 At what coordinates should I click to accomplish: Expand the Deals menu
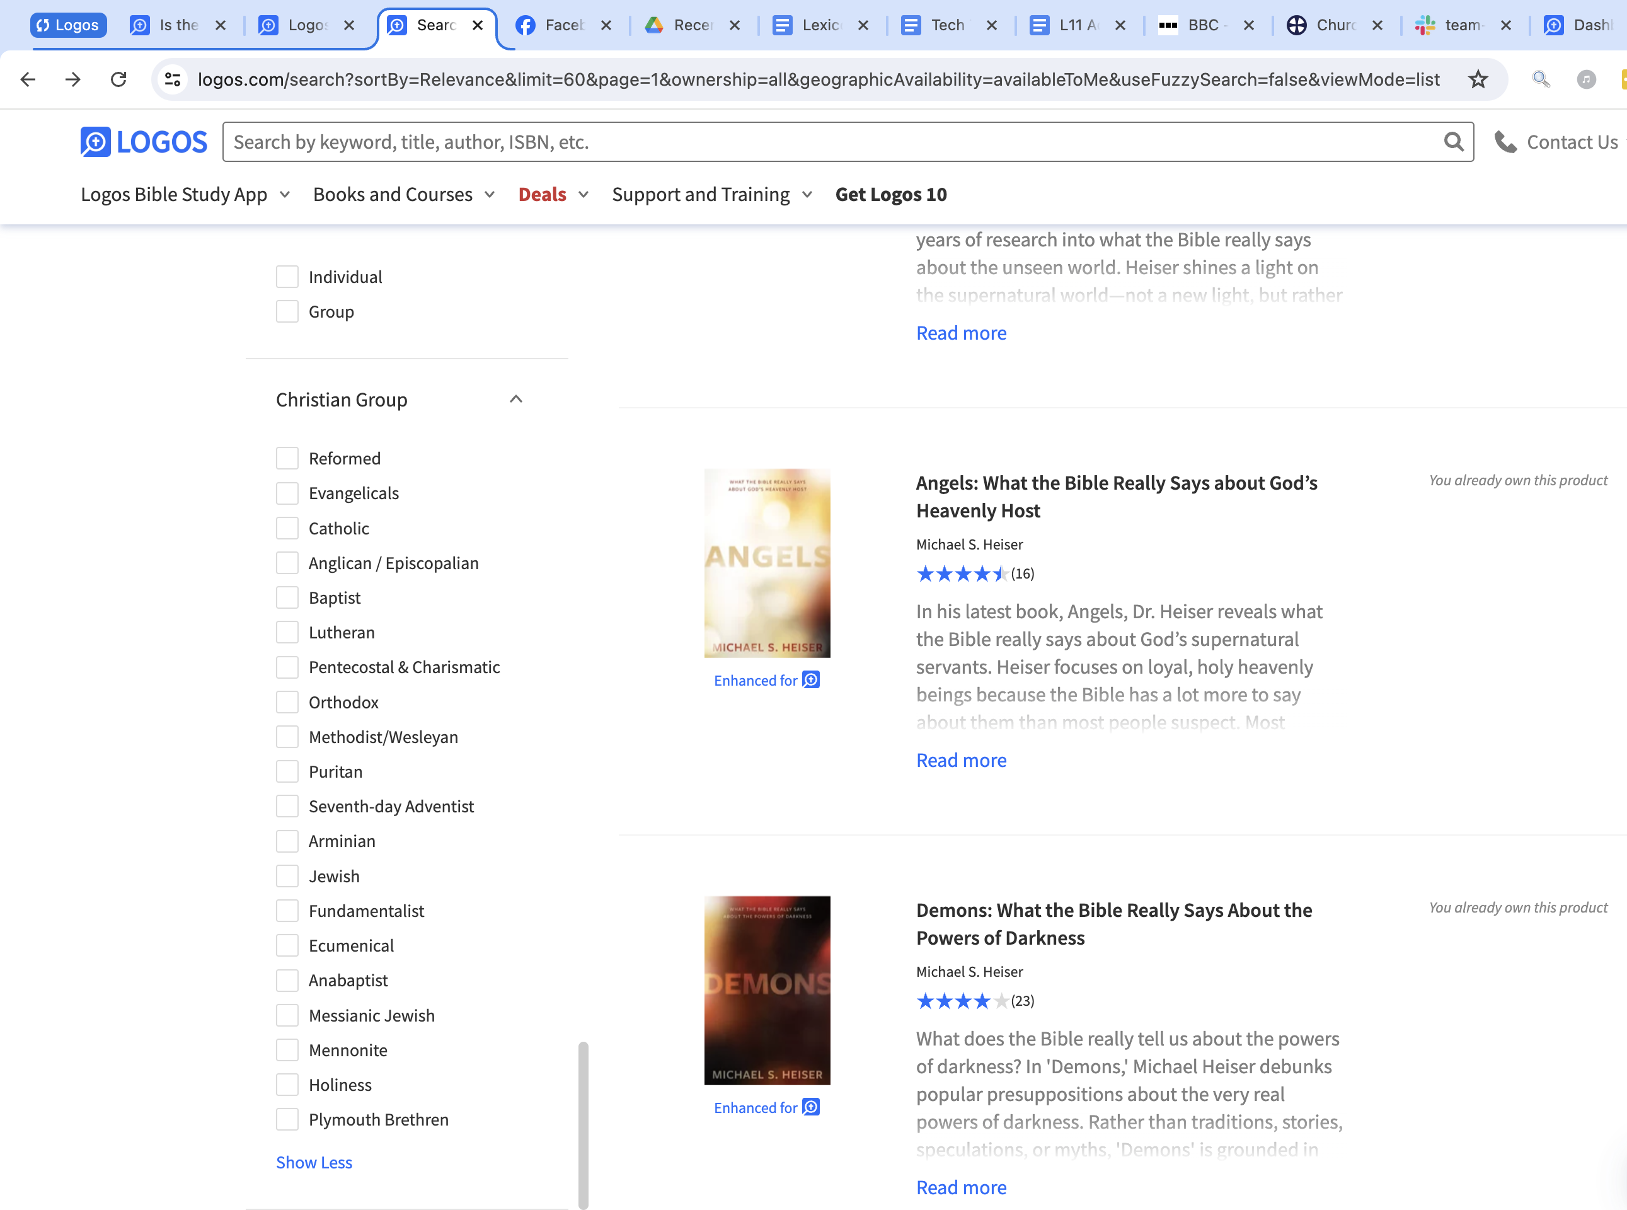(553, 194)
